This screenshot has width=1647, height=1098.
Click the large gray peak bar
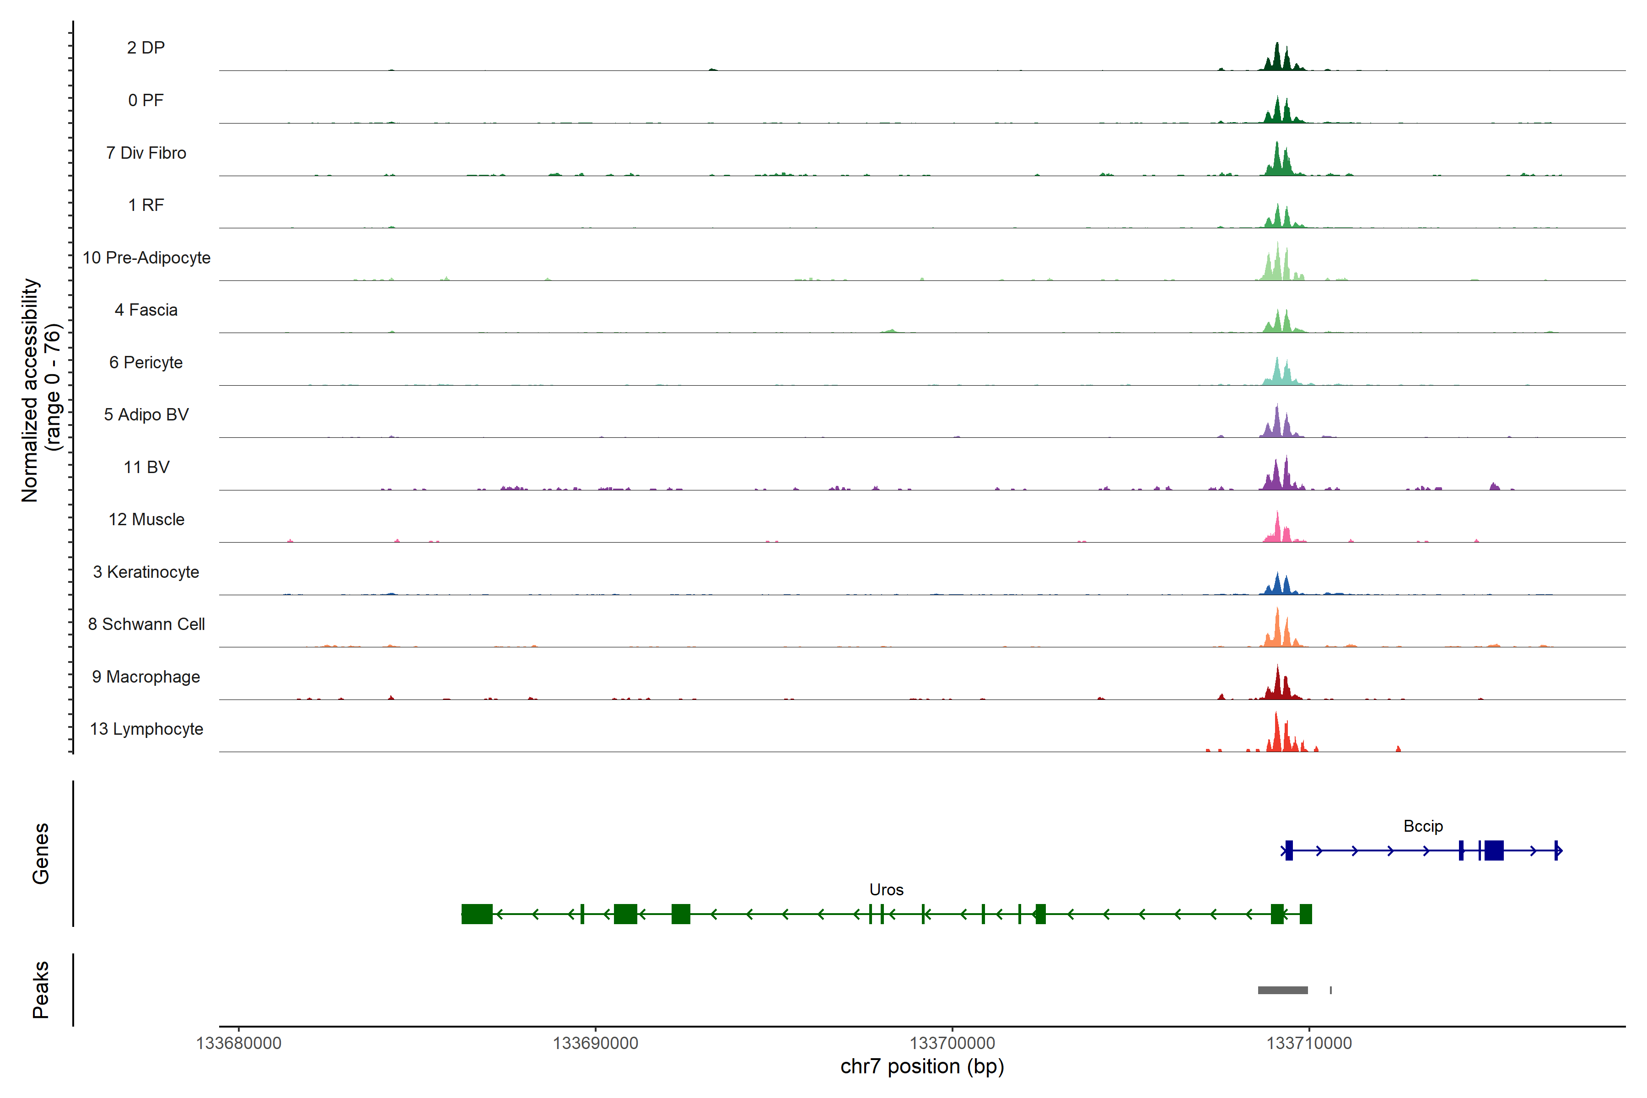[x=1282, y=990]
